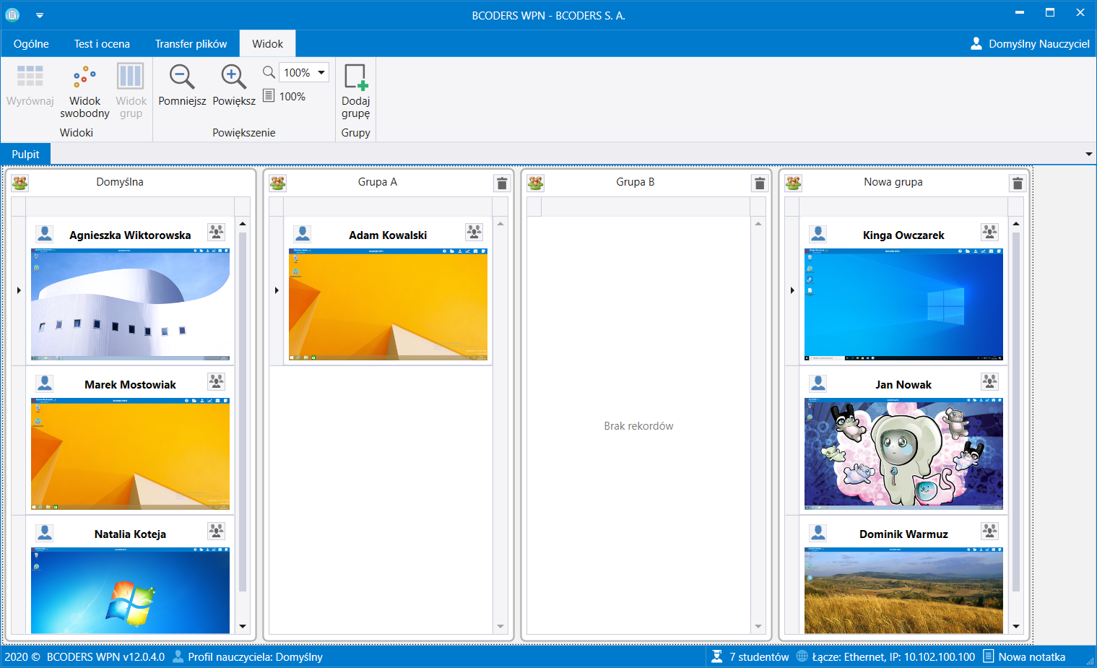The width and height of the screenshot is (1097, 668).
Task: Click Nowa grupa scrollbar up arrow
Action: click(1016, 224)
